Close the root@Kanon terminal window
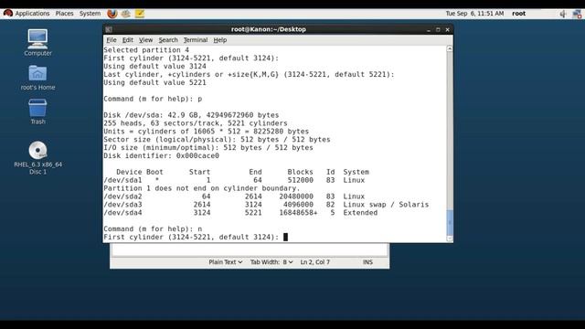Image resolution: width=585 pixels, height=329 pixels. pyautogui.click(x=447, y=29)
